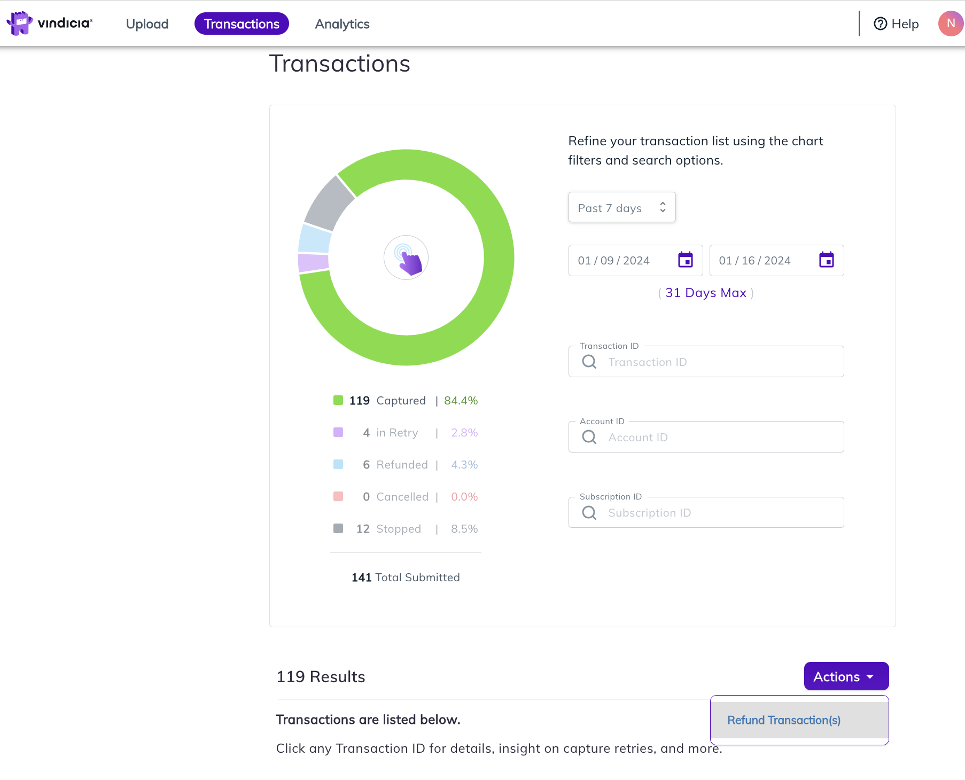Click the 119 Results heading
The width and height of the screenshot is (965, 780).
[x=321, y=677]
